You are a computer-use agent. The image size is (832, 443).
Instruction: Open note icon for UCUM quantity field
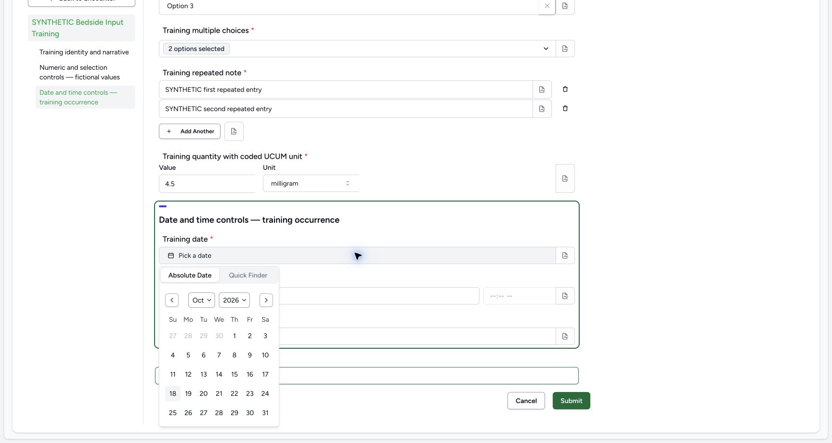[565, 178]
